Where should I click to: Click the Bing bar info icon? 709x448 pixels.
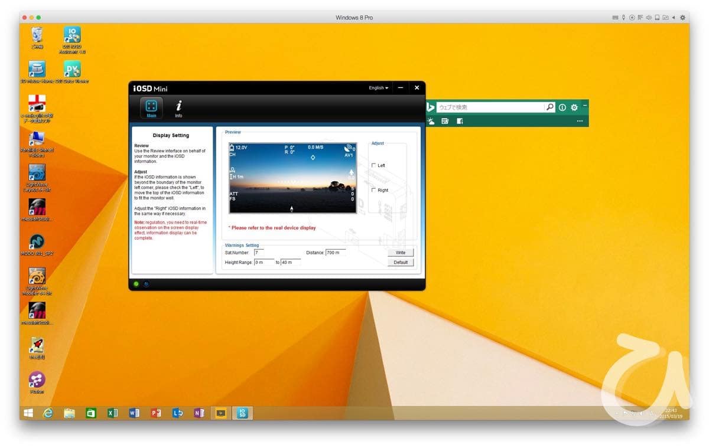coord(562,107)
